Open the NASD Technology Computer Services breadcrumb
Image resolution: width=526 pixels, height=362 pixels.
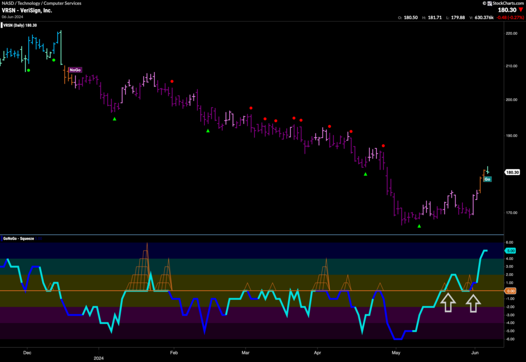click(x=41, y=3)
